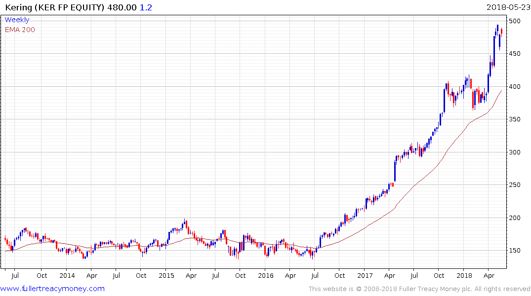The width and height of the screenshot is (531, 296).
Task: Select the '2016' time axis label
Action: click(266, 275)
